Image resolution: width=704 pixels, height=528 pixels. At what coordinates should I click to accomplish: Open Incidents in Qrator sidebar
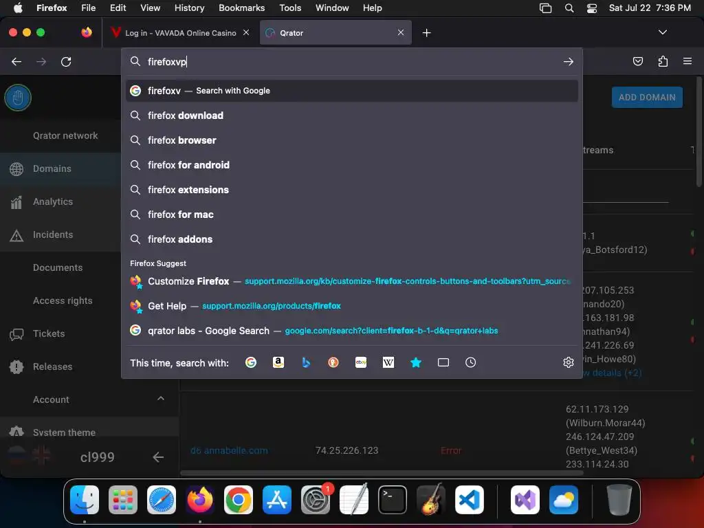tap(60, 234)
